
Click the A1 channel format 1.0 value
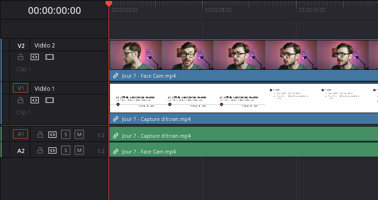101,135
